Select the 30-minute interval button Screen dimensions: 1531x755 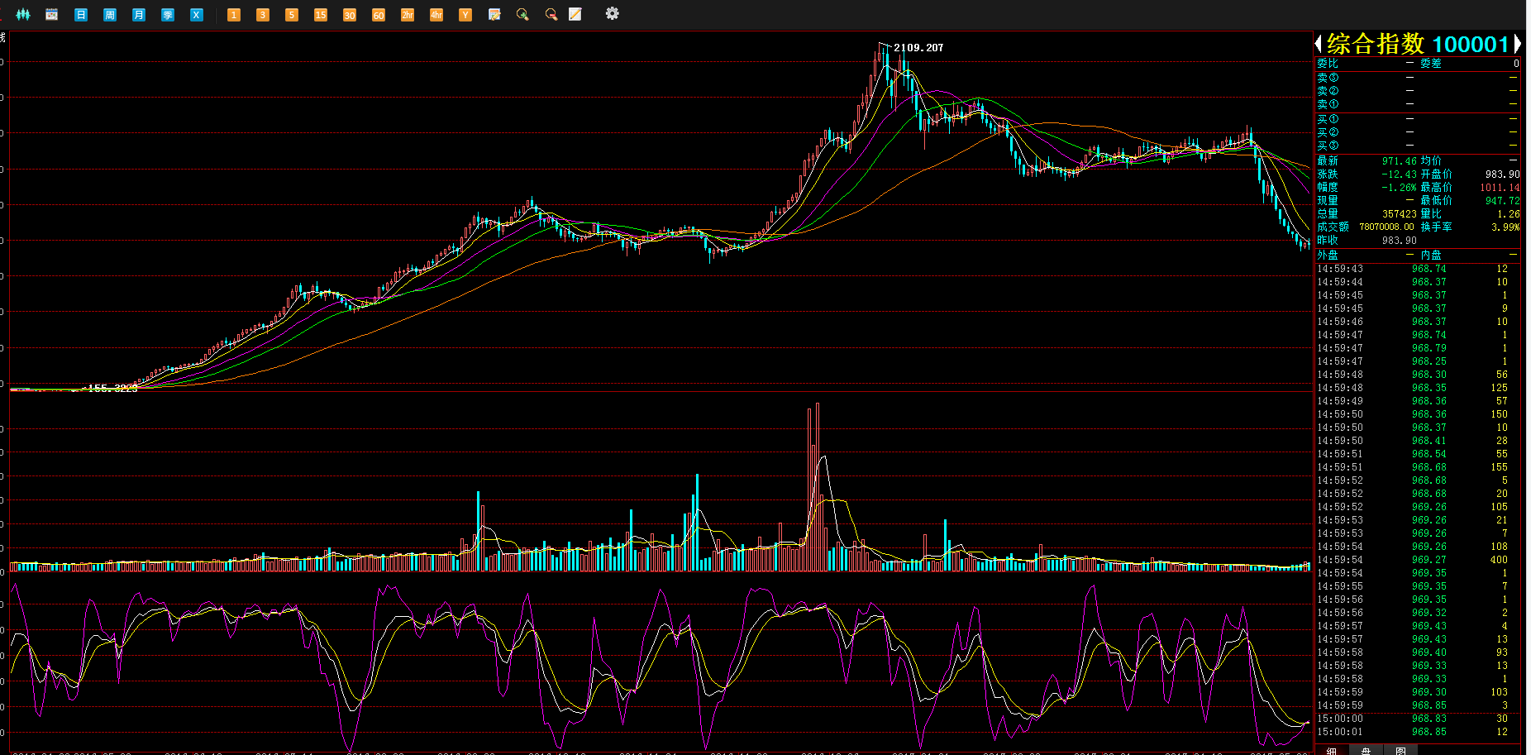coord(350,15)
